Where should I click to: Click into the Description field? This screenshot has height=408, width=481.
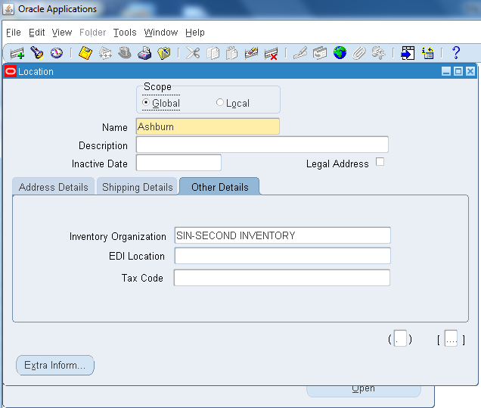coord(262,145)
